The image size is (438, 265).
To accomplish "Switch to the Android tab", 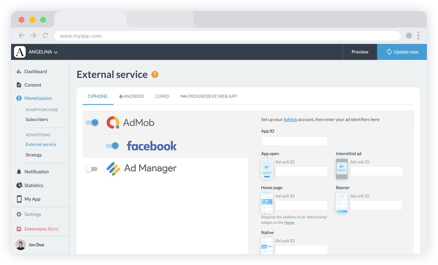I will pos(131,96).
